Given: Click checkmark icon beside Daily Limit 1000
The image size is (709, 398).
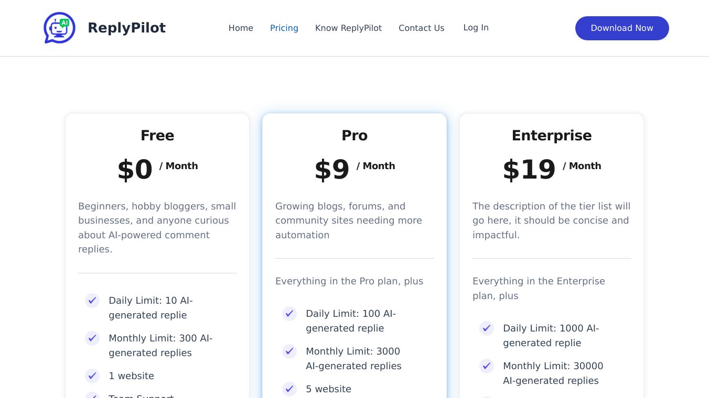Looking at the screenshot, I should [x=487, y=328].
